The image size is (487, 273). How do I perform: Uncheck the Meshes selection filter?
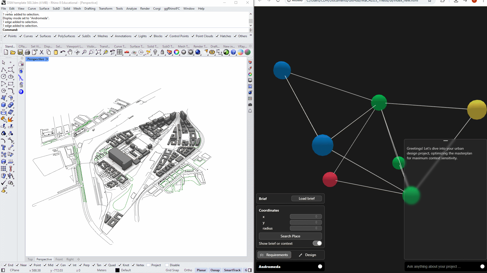[95, 36]
